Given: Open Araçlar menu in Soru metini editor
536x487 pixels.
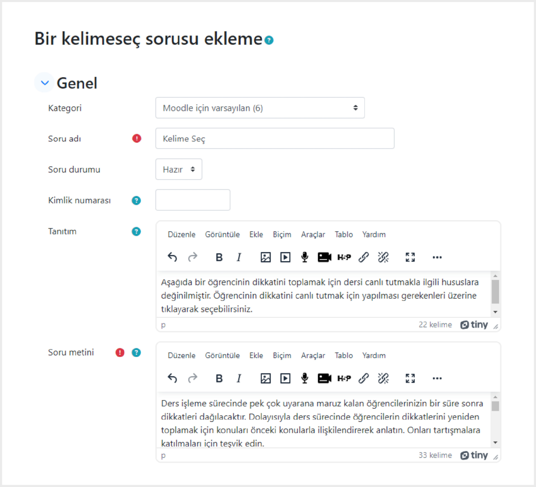Looking at the screenshot, I should 313,355.
